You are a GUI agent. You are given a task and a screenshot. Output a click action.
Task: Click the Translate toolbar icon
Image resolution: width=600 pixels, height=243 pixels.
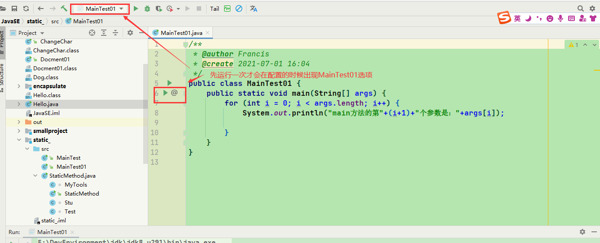point(254,9)
